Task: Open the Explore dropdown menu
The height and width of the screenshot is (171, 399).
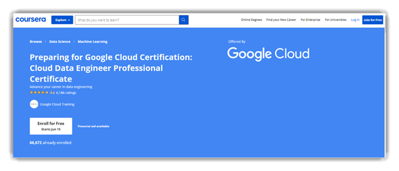Action: [x=62, y=20]
